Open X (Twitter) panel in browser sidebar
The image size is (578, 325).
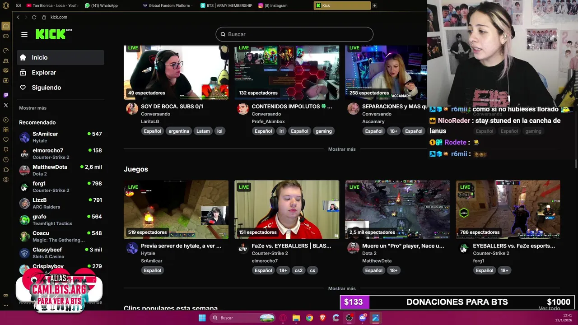coord(6,105)
